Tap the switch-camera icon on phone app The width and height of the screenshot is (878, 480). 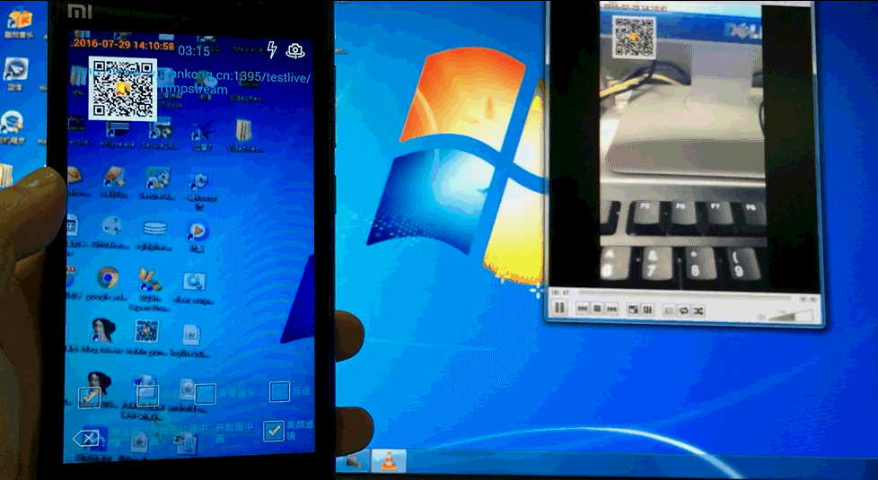295,51
